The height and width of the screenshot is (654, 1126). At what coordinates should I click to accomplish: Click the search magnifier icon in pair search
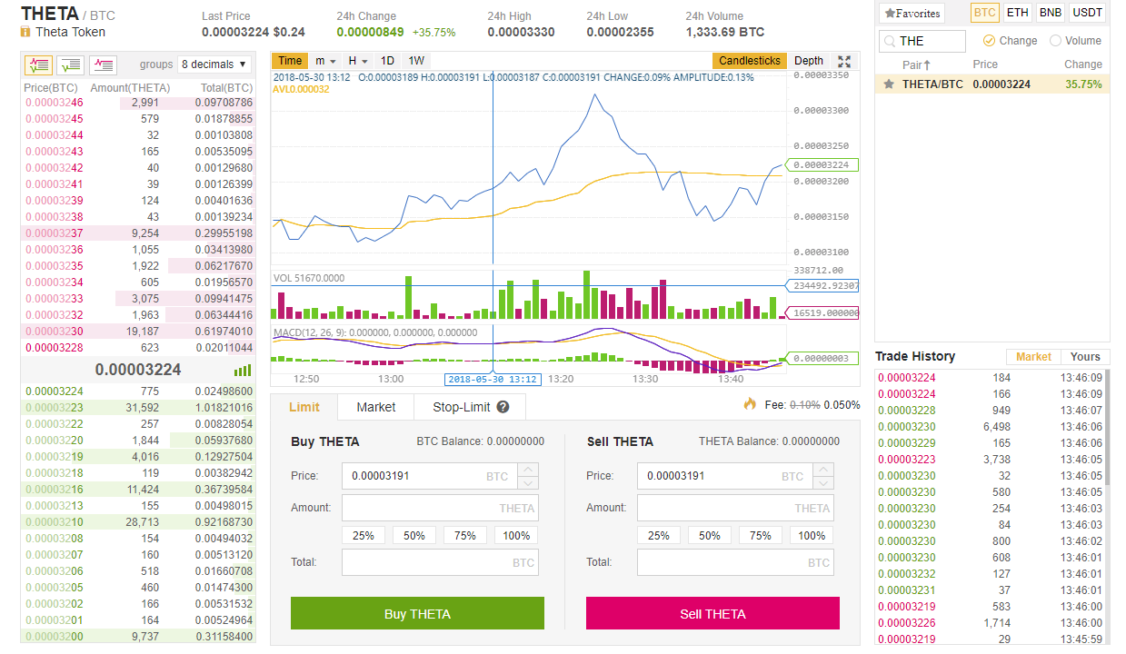[889, 41]
